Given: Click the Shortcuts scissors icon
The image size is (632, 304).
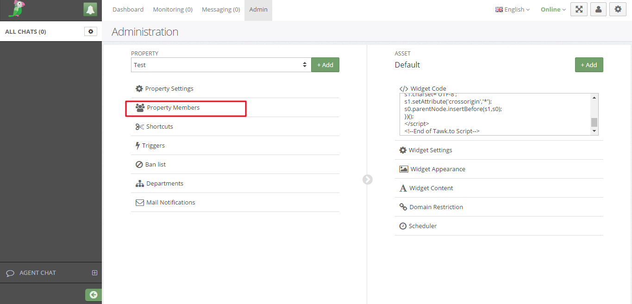Looking at the screenshot, I should point(140,126).
